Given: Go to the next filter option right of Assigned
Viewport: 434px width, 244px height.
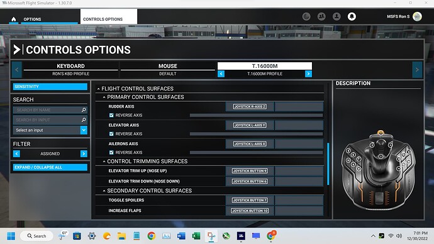Looking at the screenshot, I should click(84, 154).
